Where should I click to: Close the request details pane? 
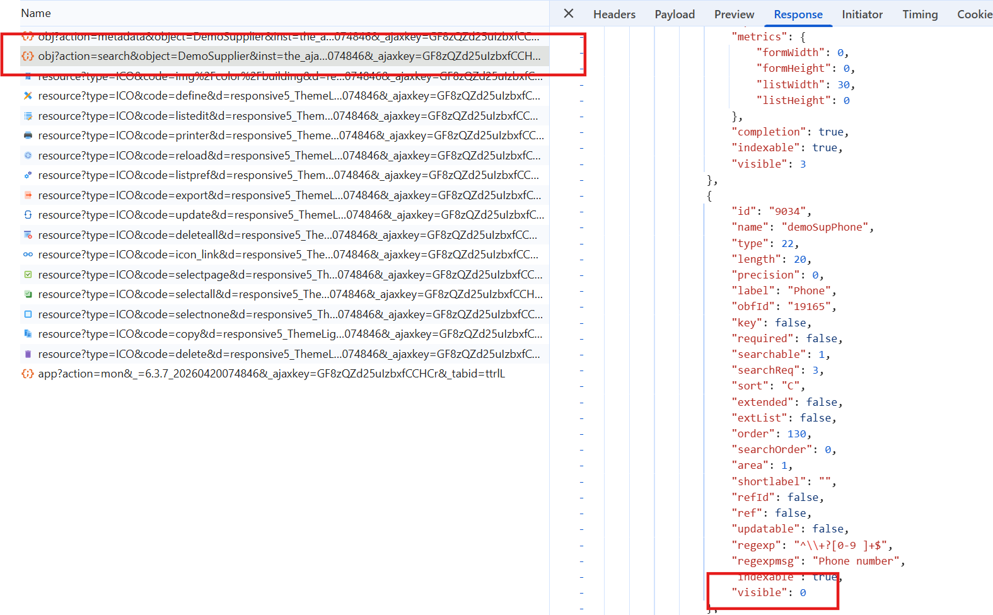(x=568, y=14)
